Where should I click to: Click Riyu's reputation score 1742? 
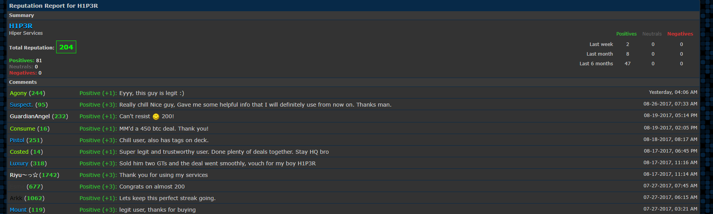pyautogui.click(x=49, y=175)
